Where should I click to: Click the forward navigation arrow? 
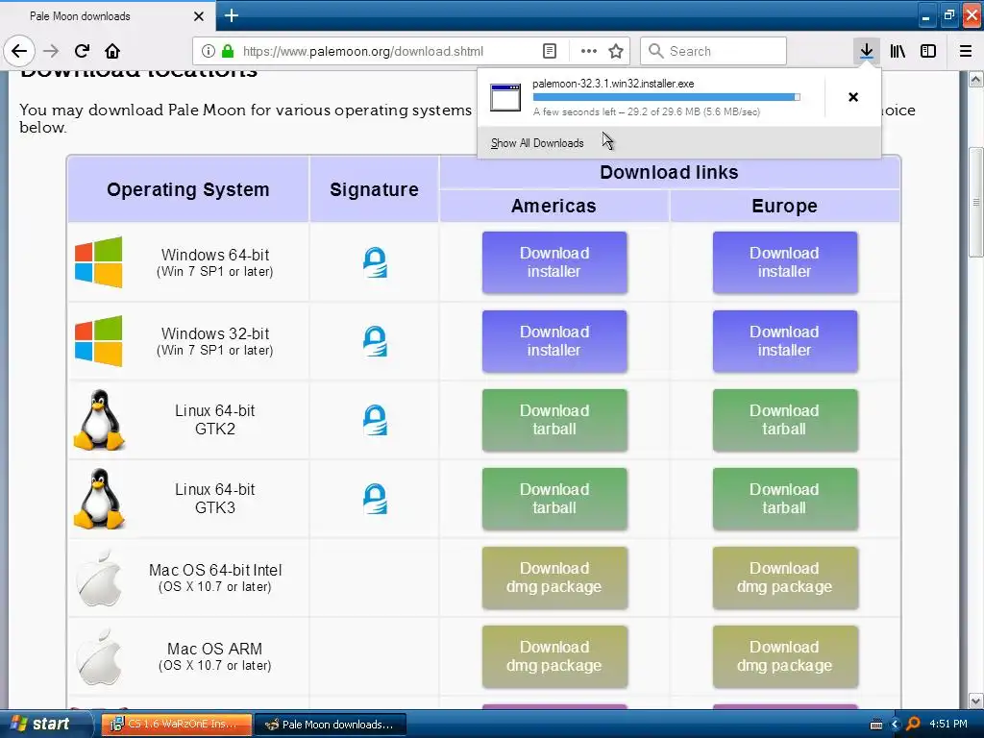tap(51, 51)
